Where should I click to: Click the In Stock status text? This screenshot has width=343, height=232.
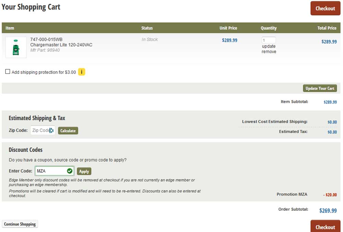click(x=150, y=39)
